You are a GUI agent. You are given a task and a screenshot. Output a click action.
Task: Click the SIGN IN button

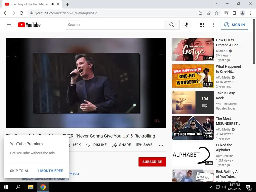coord(234,25)
